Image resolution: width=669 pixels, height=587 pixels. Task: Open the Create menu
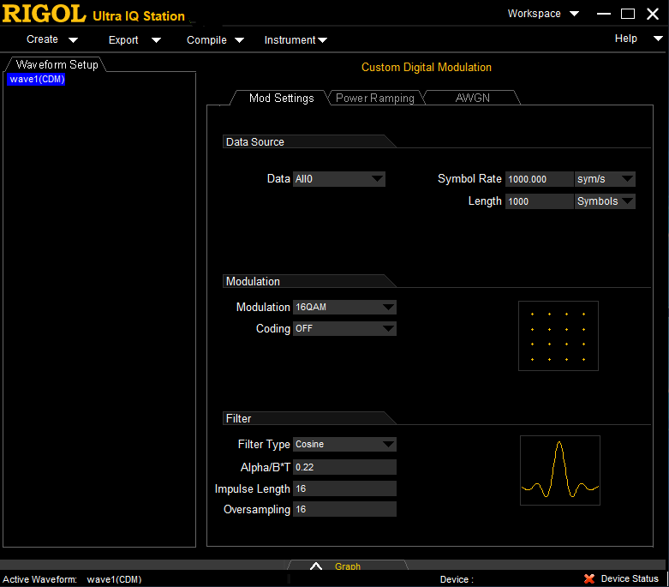(51, 39)
